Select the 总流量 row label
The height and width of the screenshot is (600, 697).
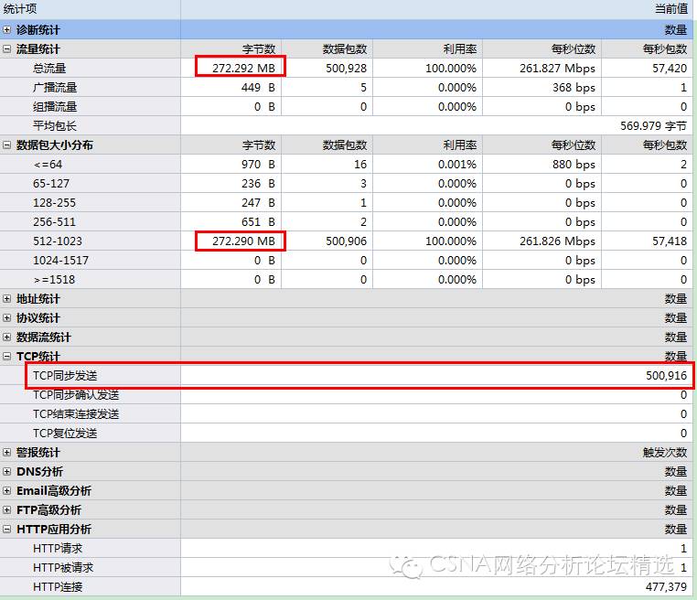[x=49, y=68]
